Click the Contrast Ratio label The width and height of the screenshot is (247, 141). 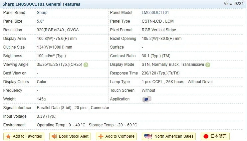pos(123,56)
